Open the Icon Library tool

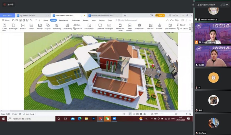(x=57, y=26)
